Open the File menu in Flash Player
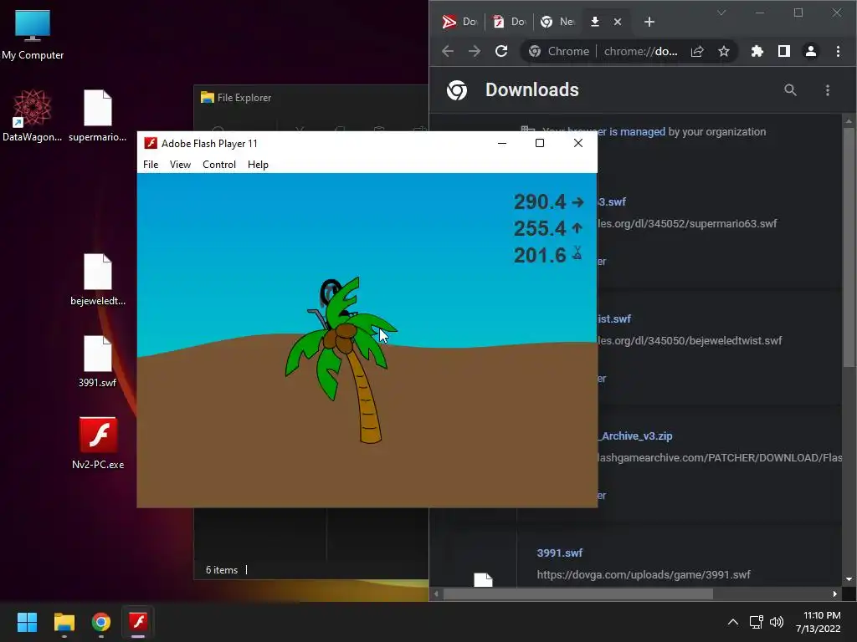 [151, 165]
